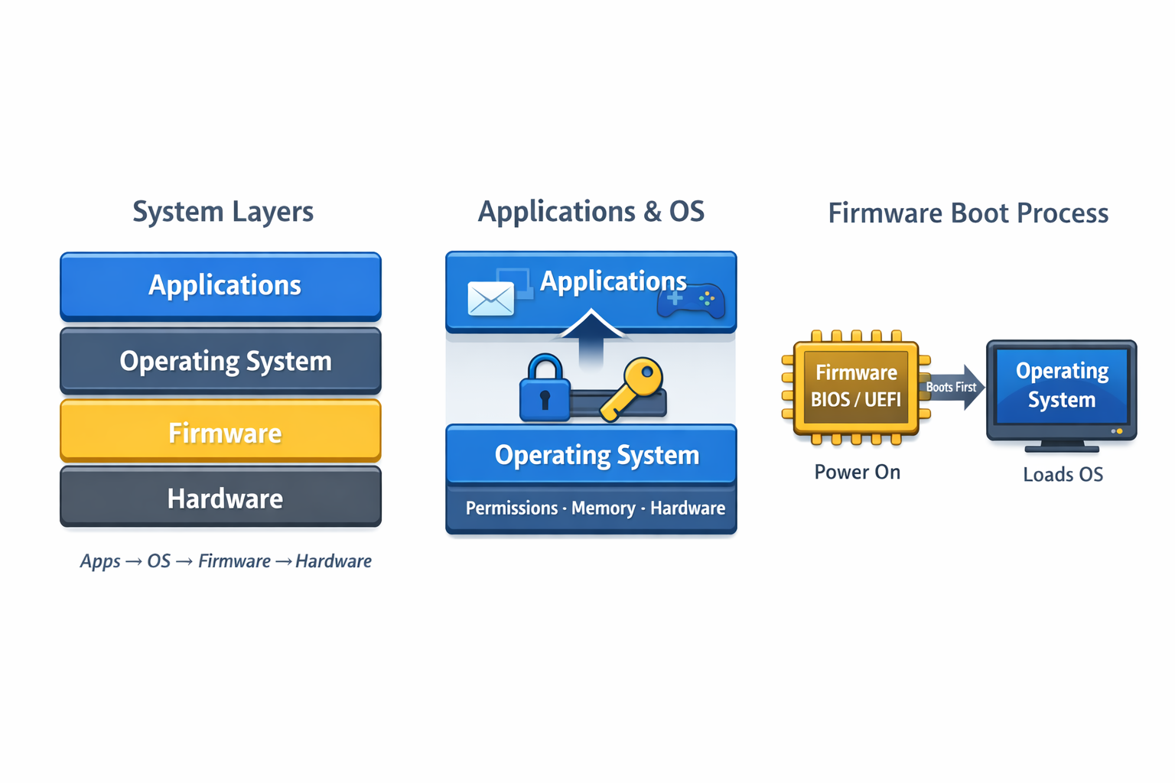Image resolution: width=1175 pixels, height=783 pixels.
Task: Click the Loads OS label
Action: click(1063, 474)
